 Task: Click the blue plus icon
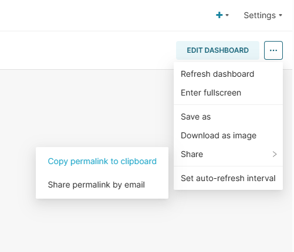(219, 15)
